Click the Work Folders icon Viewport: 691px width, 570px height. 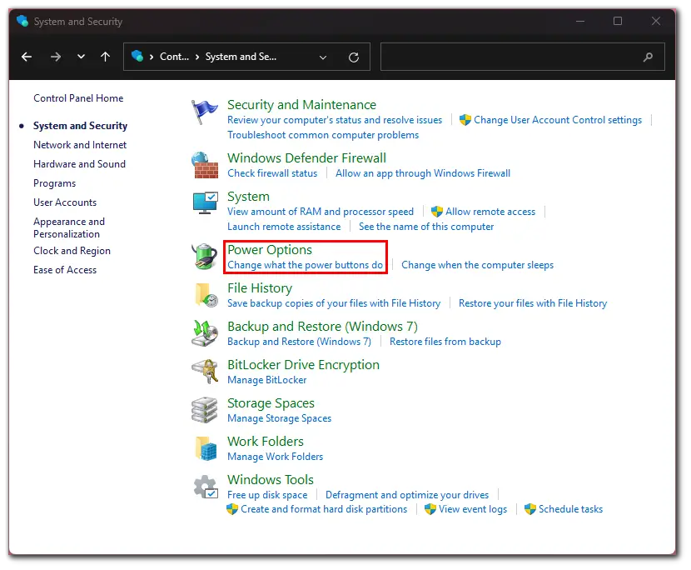click(x=206, y=448)
